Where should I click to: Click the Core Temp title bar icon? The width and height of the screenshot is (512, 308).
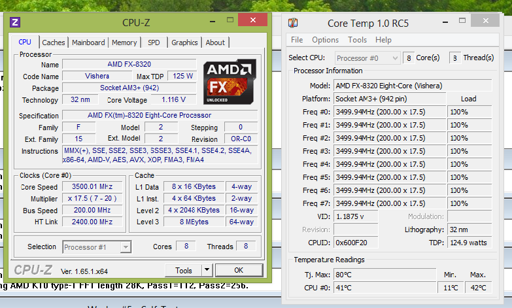pos(293,23)
